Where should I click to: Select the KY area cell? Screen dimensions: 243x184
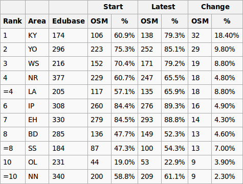37,35
